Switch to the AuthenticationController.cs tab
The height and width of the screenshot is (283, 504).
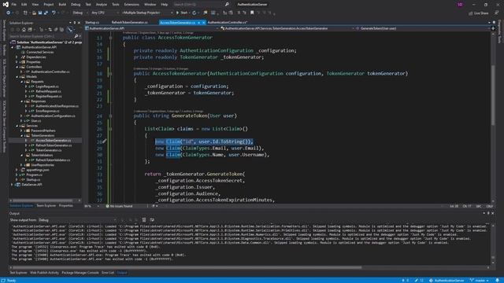[x=228, y=23]
